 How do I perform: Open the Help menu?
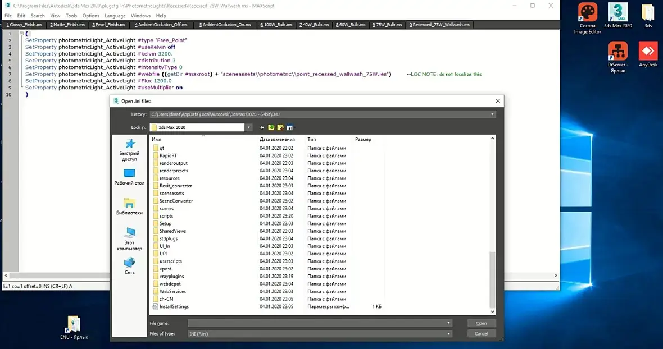161,16
